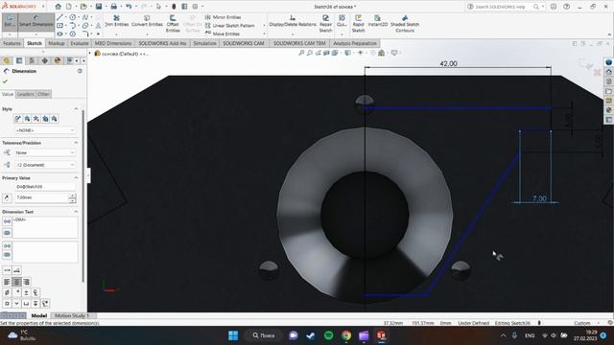
Task: Switch to the Markup tab
Action: (x=57, y=43)
